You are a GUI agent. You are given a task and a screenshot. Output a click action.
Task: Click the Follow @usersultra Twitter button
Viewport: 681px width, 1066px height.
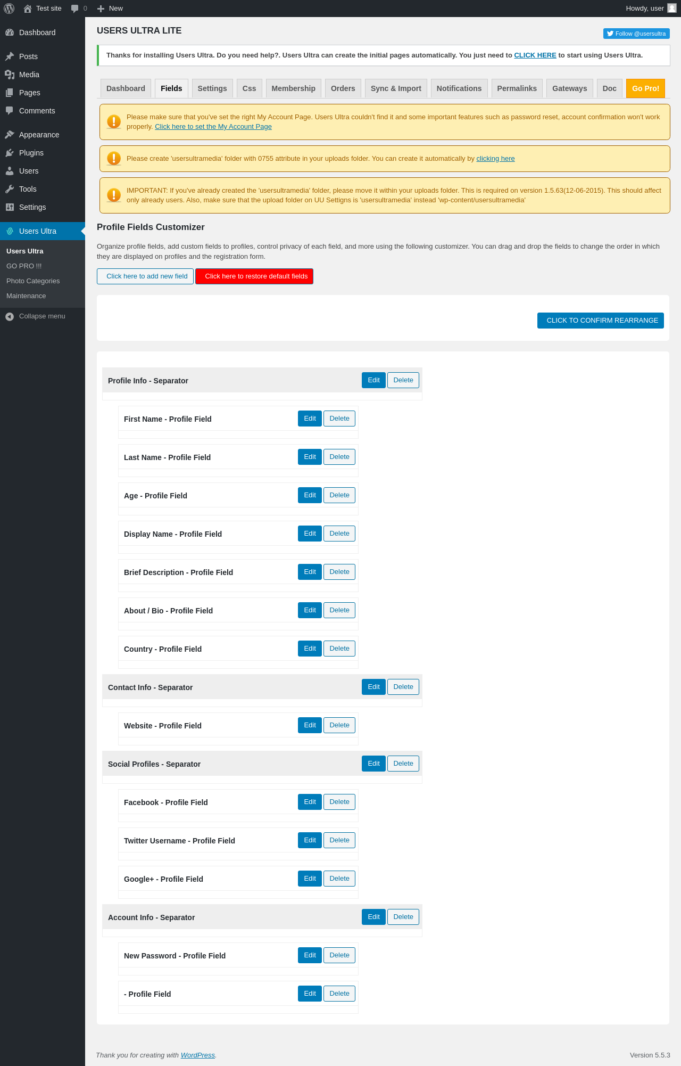[636, 34]
